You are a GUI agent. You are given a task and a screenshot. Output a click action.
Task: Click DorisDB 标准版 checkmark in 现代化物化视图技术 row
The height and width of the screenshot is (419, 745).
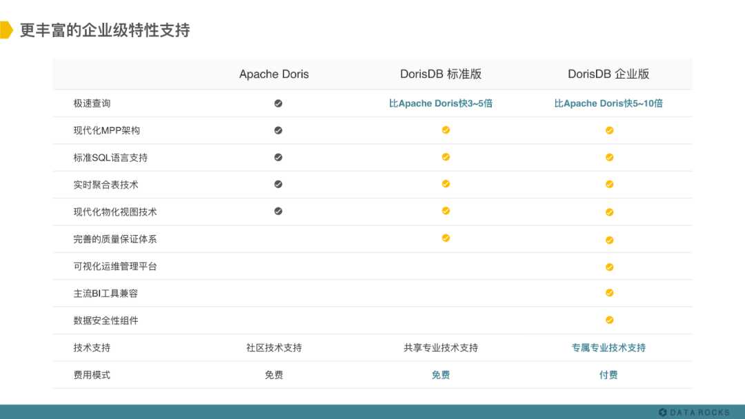[446, 211]
